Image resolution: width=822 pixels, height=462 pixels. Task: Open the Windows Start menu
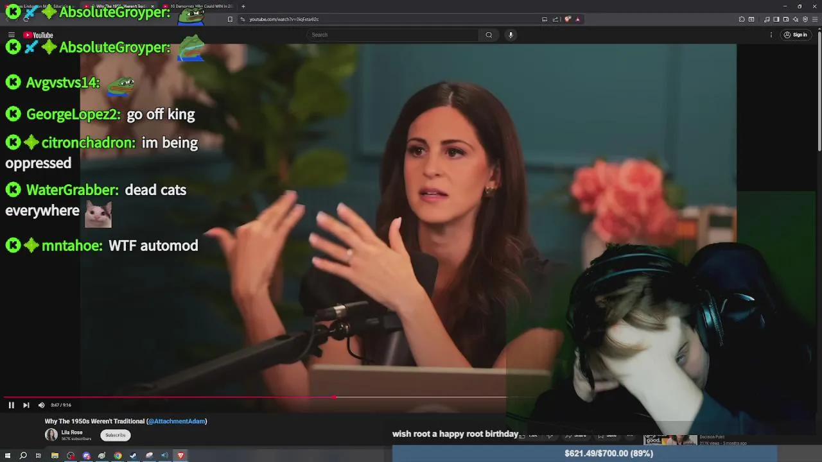click(8, 456)
